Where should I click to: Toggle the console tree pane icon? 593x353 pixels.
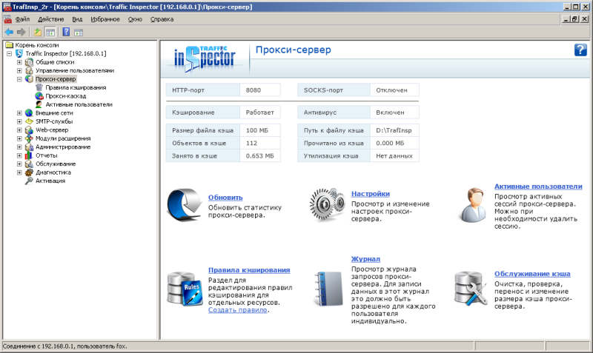tap(50, 33)
